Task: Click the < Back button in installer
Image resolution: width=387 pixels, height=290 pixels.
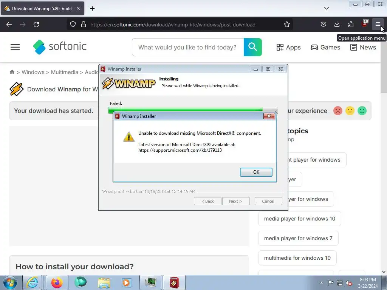Action: (207, 201)
